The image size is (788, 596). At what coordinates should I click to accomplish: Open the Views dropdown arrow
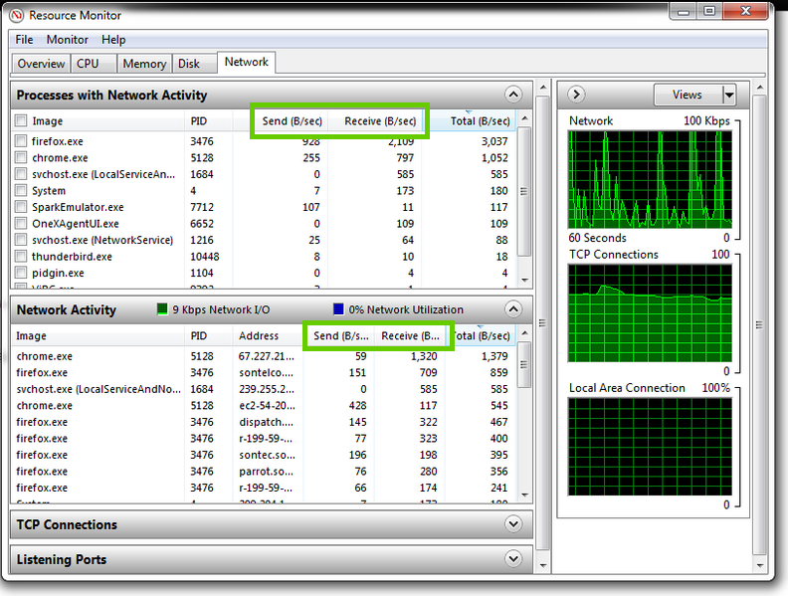(729, 95)
